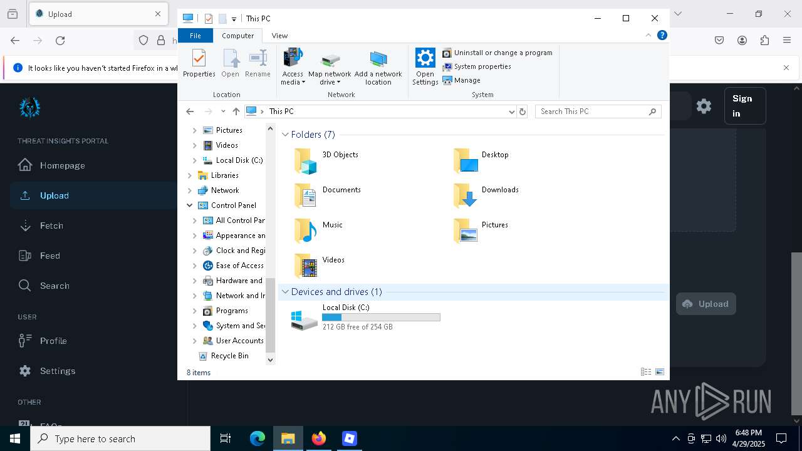Open Firefox from taskbar
The height and width of the screenshot is (451, 802).
(x=319, y=438)
